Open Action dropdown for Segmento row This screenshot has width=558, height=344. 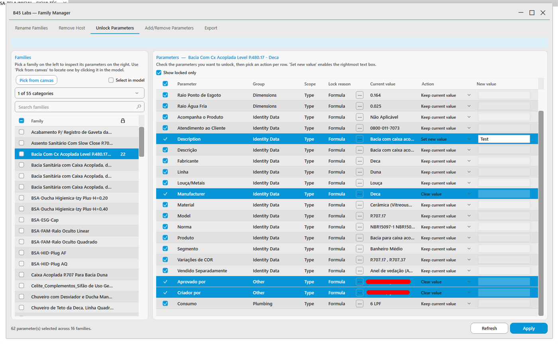(446, 248)
